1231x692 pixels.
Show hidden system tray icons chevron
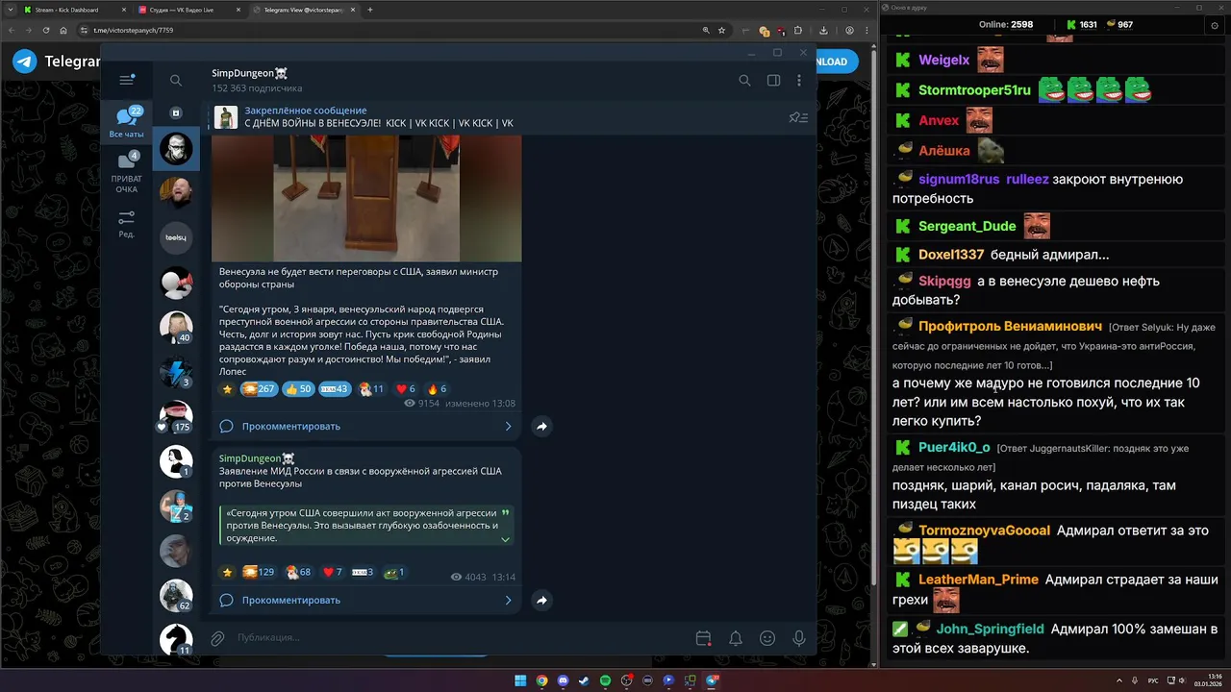click(1120, 680)
